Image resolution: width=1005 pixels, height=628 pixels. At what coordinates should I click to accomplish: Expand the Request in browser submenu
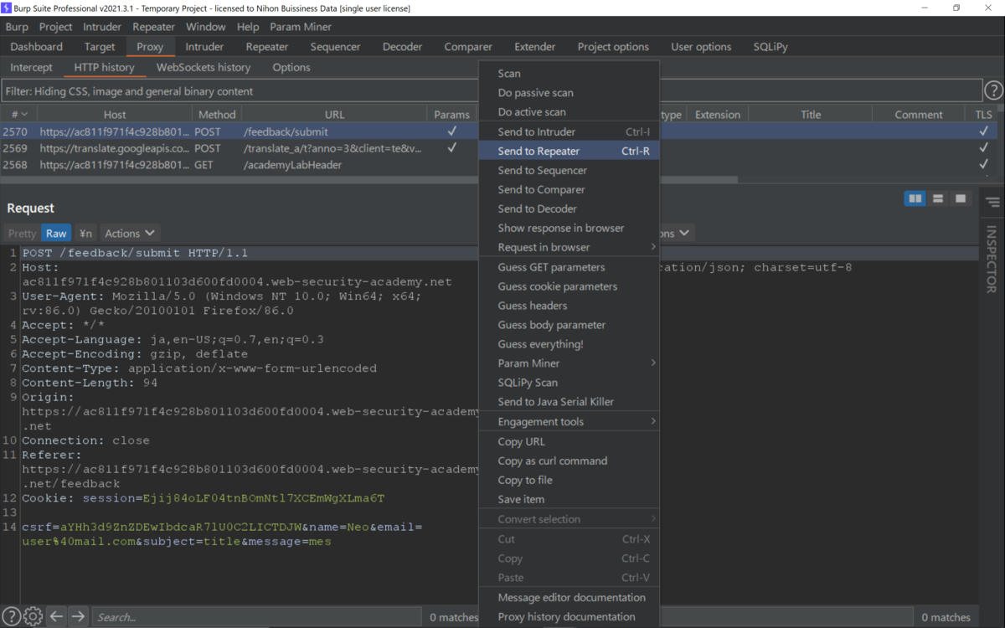[x=544, y=247]
